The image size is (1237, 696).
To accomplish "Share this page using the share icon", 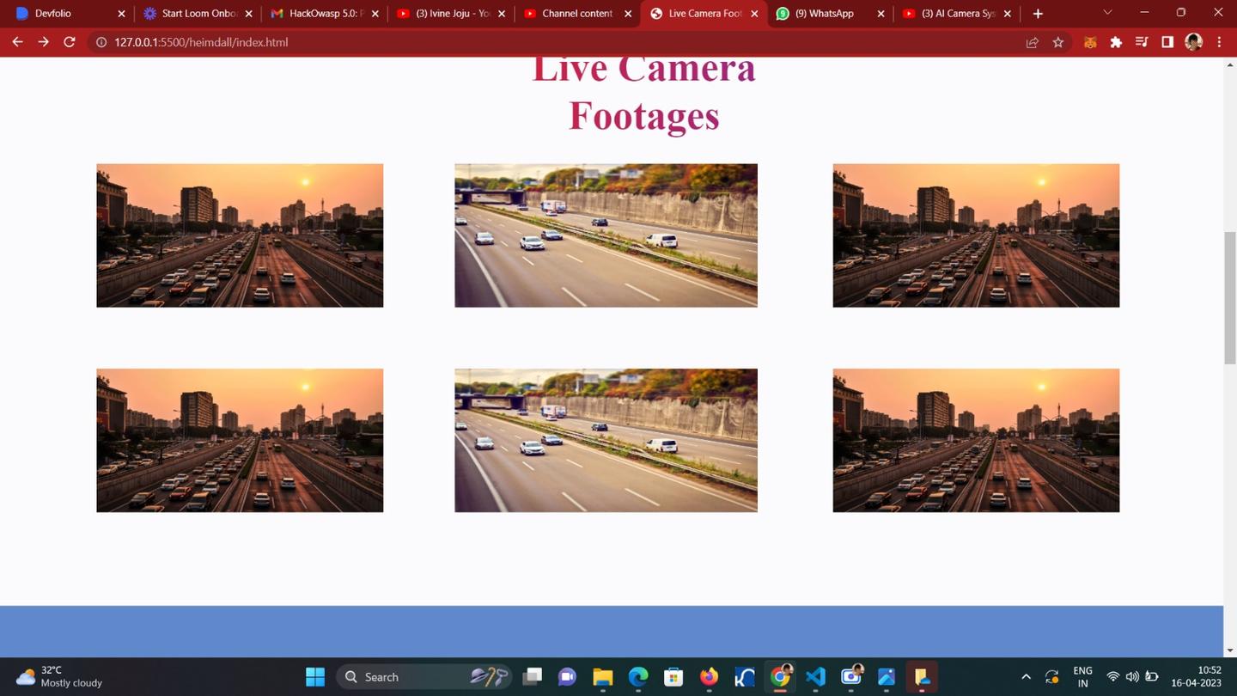I will click(x=1033, y=42).
